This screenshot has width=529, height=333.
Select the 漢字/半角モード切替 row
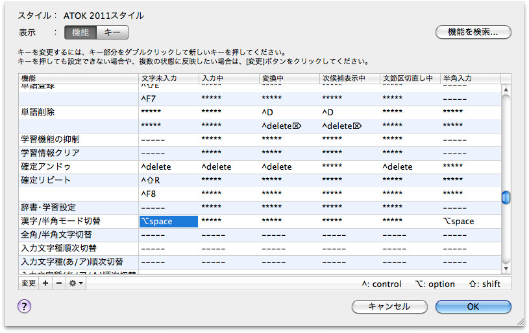coord(260,222)
